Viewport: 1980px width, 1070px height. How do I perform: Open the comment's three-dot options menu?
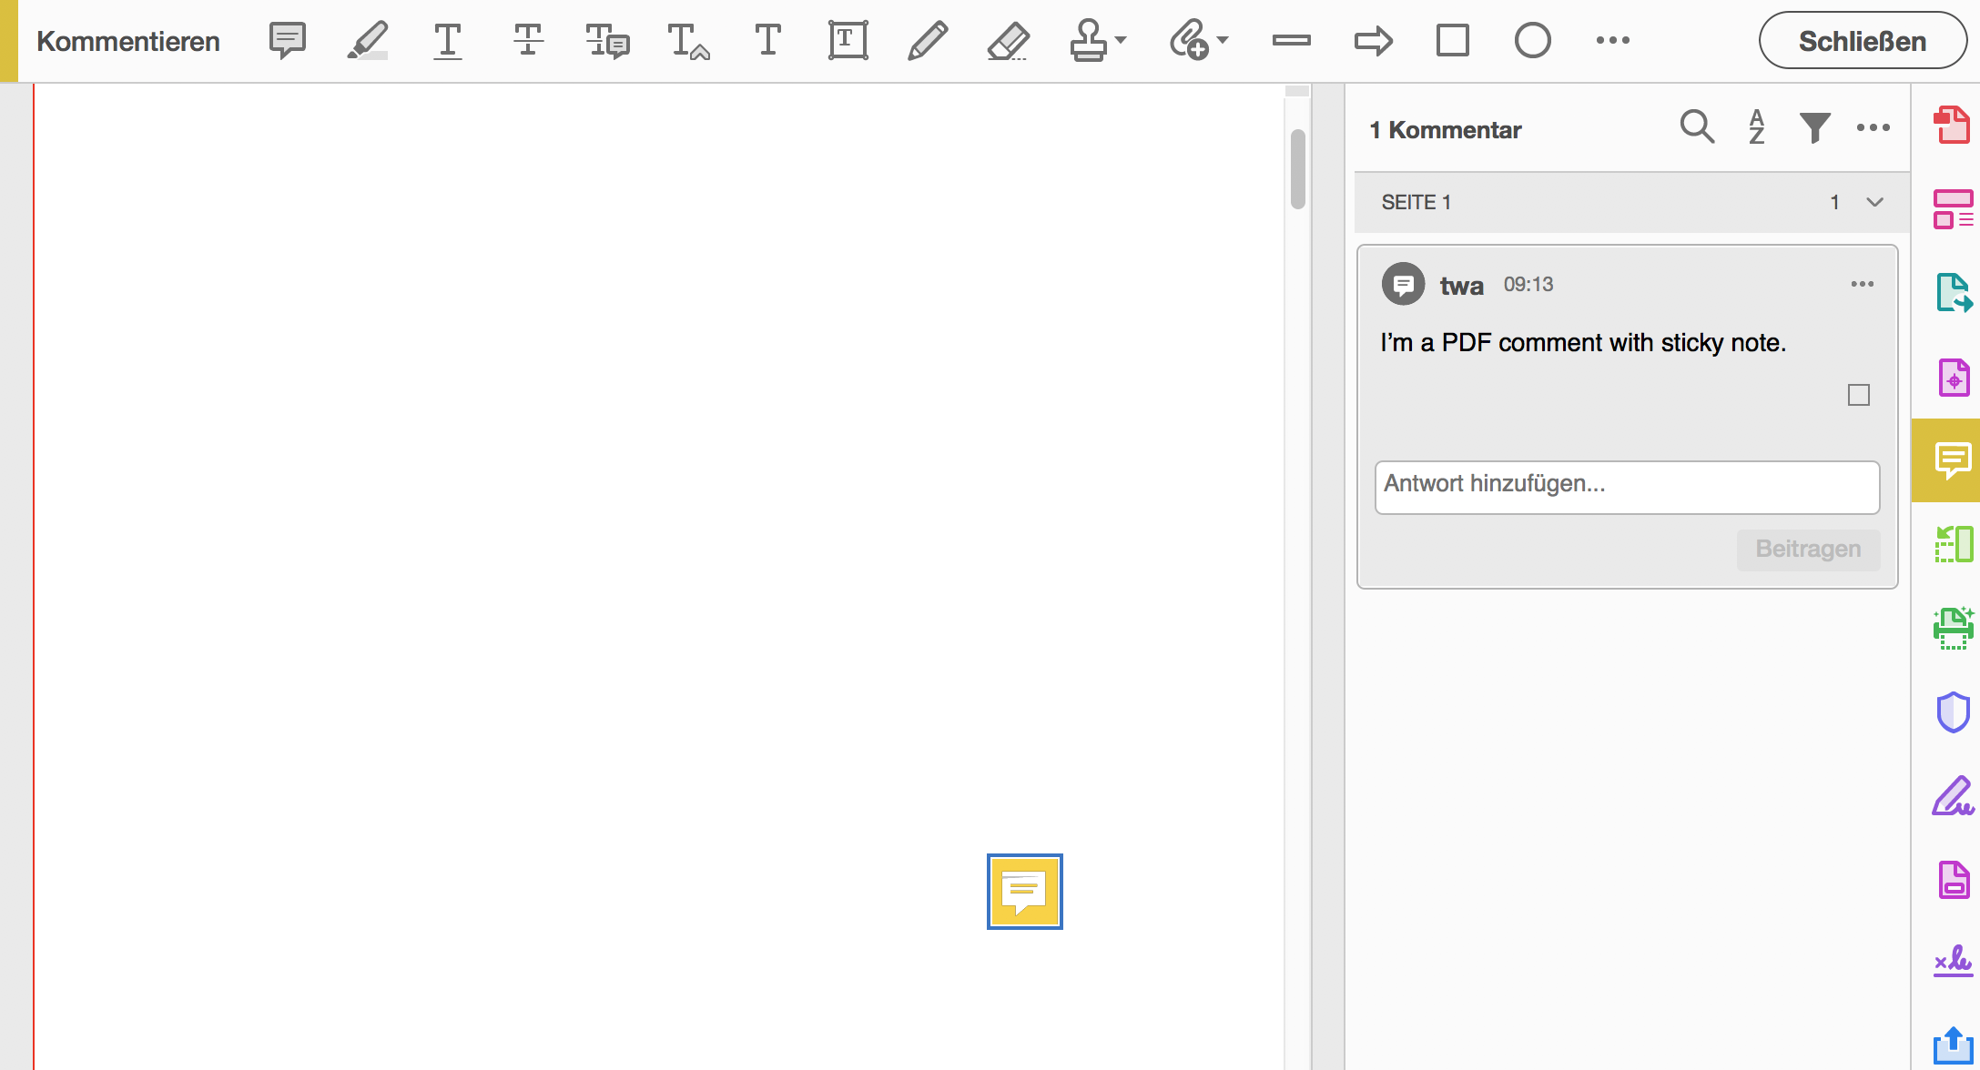click(1862, 285)
